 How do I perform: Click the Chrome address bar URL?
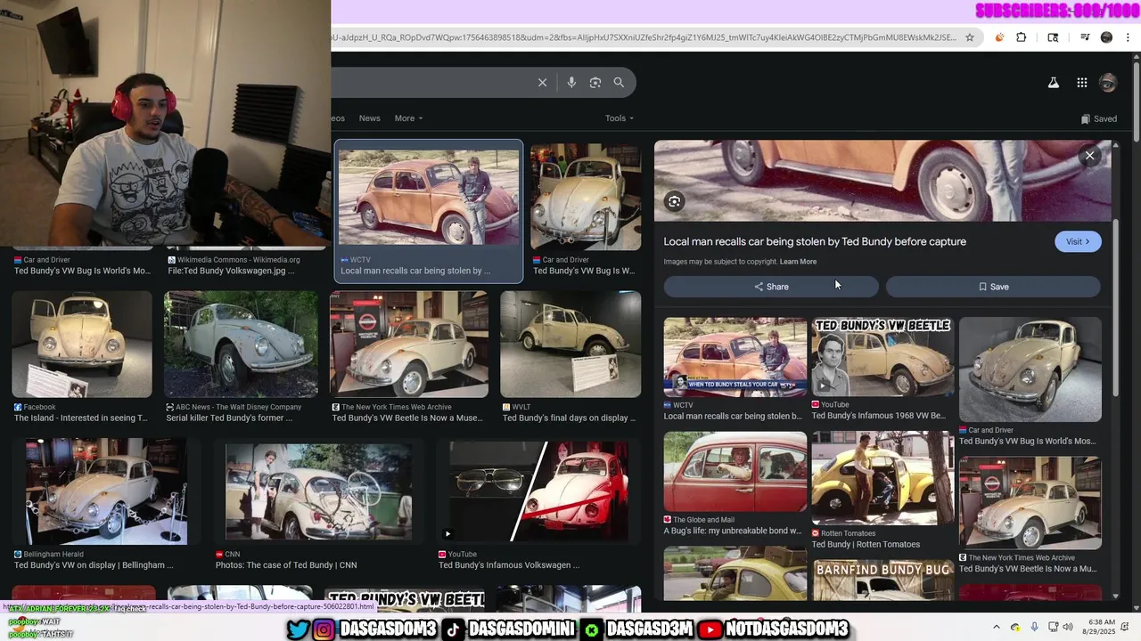tap(644, 37)
